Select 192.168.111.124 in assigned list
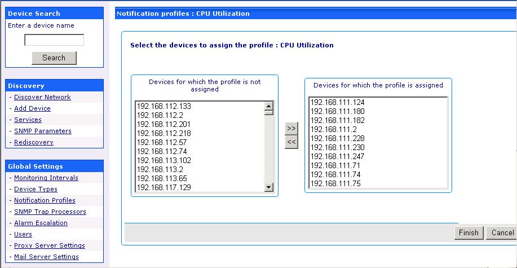517x268 pixels. [338, 102]
